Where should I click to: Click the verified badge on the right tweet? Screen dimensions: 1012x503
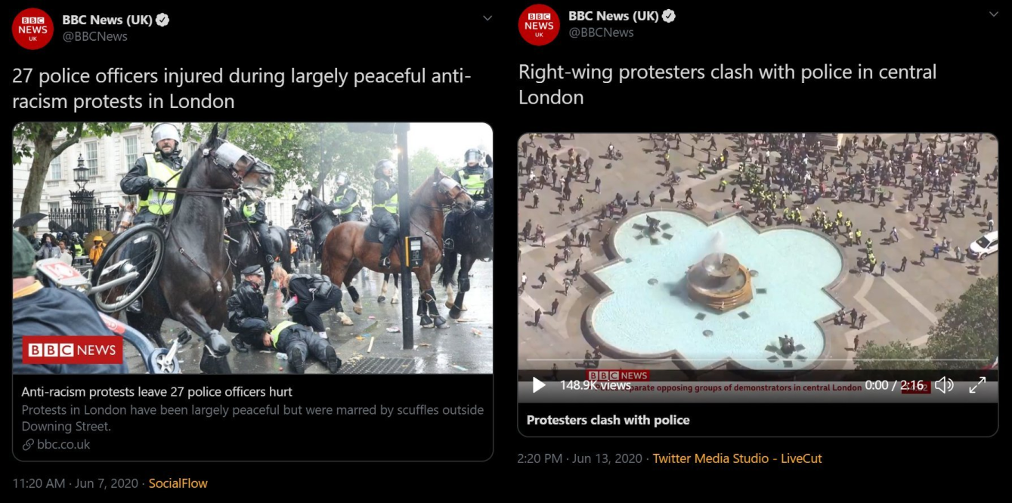(x=669, y=16)
